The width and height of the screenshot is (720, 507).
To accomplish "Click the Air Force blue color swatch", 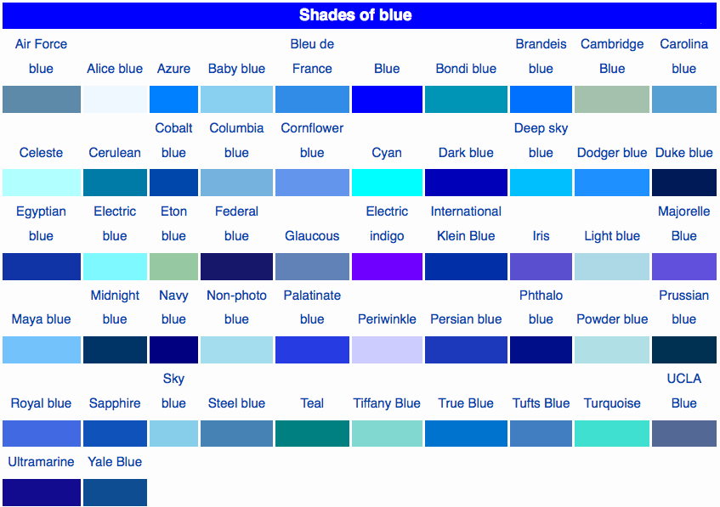I will (41, 99).
